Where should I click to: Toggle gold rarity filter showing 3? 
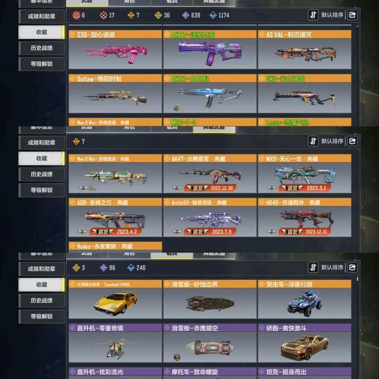click(x=76, y=268)
